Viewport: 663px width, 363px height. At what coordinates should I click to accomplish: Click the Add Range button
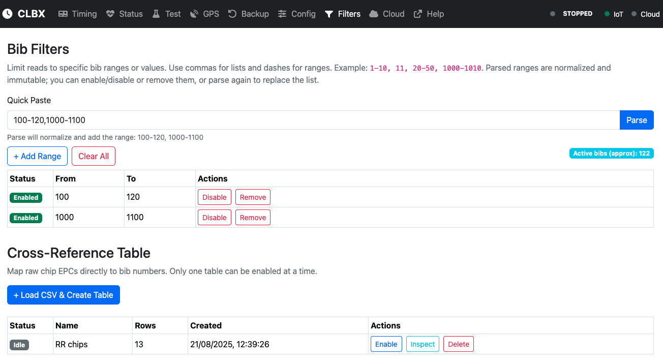click(x=37, y=156)
